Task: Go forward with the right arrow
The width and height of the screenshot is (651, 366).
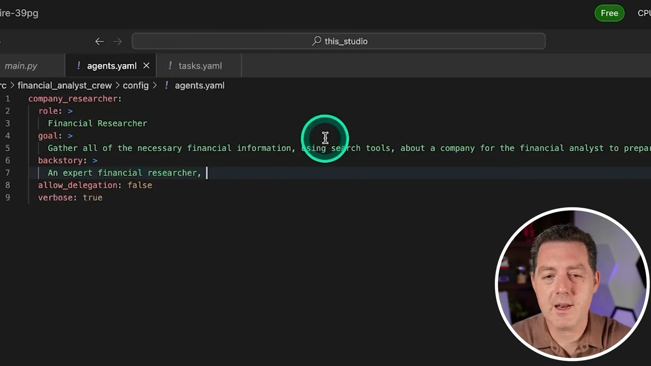Action: click(x=118, y=41)
